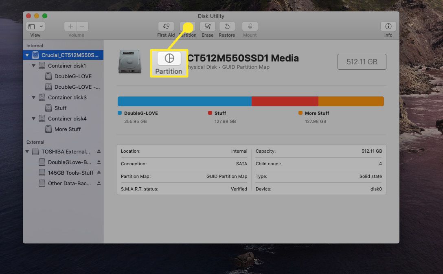Click the Restore toolbar icon
The width and height of the screenshot is (443, 274).
pyautogui.click(x=227, y=26)
